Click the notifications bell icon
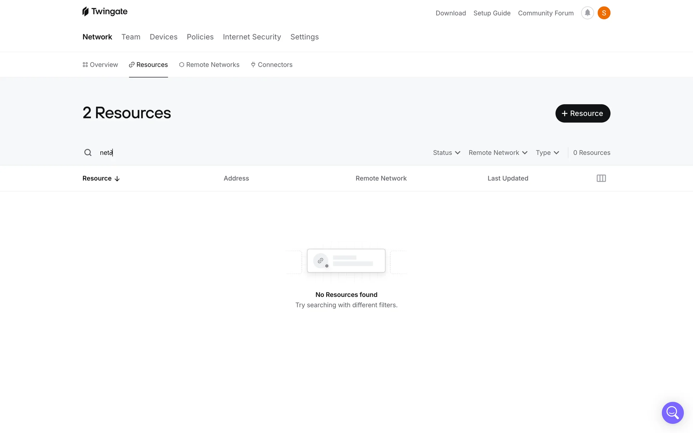693x433 pixels. coord(587,13)
